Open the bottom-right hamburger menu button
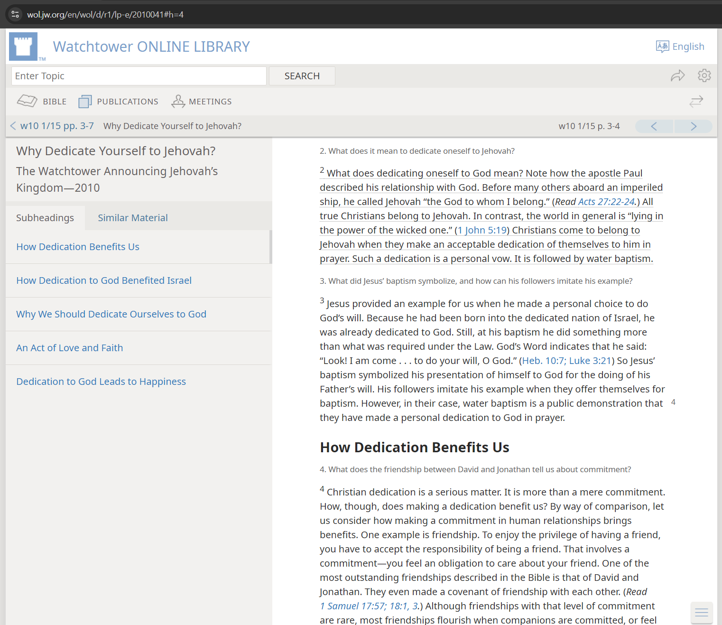This screenshot has width=722, height=625. tap(701, 613)
